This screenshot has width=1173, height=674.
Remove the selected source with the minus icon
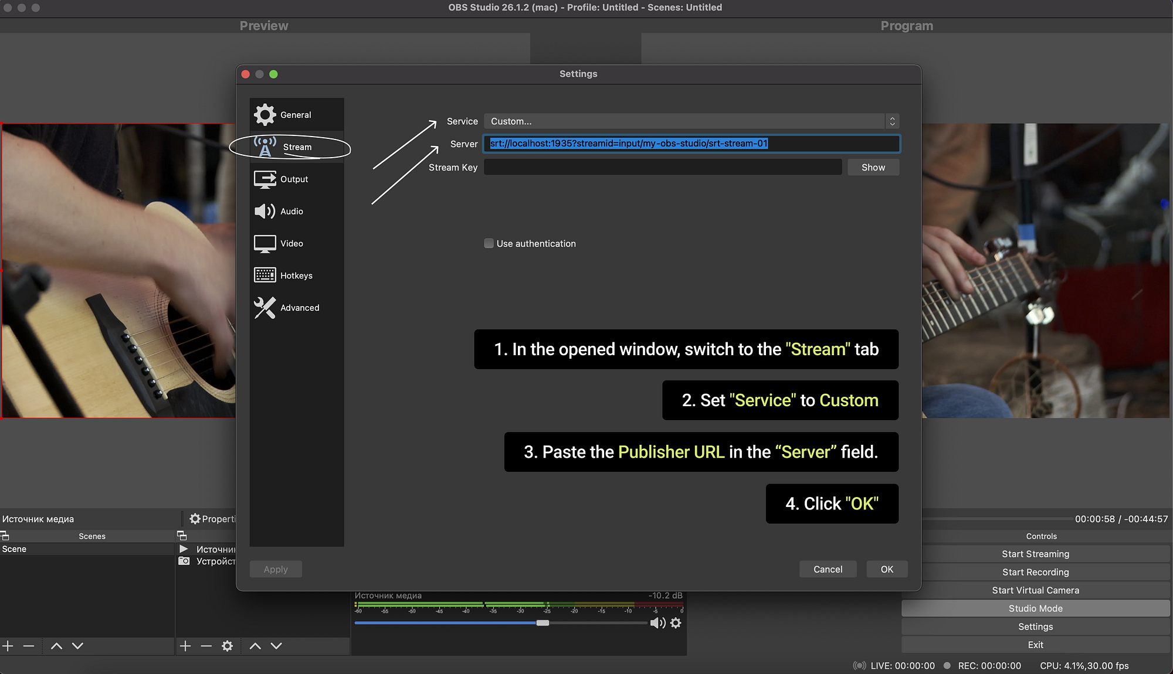pyautogui.click(x=206, y=646)
